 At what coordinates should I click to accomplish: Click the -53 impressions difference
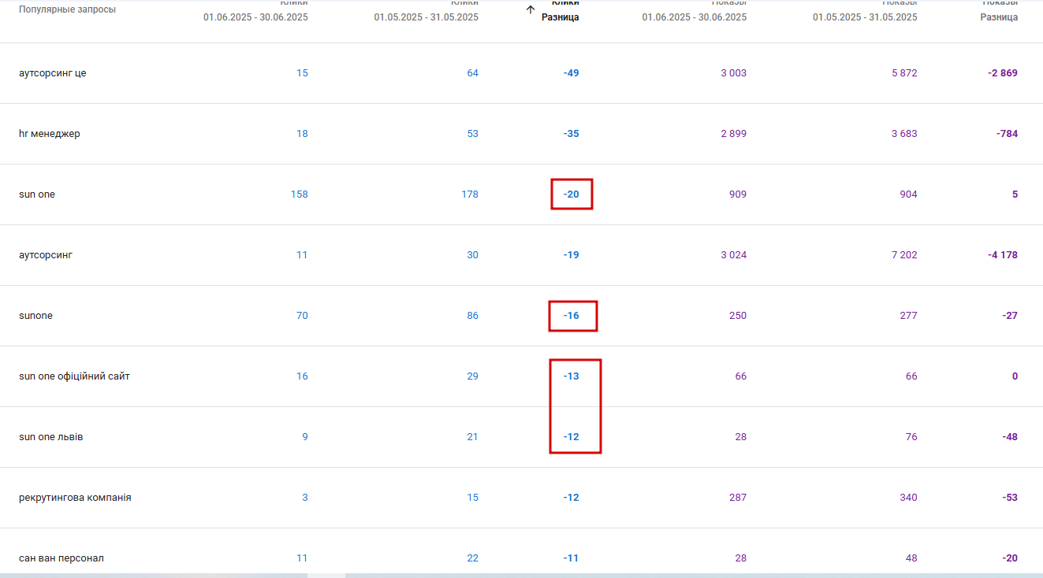click(x=1010, y=498)
